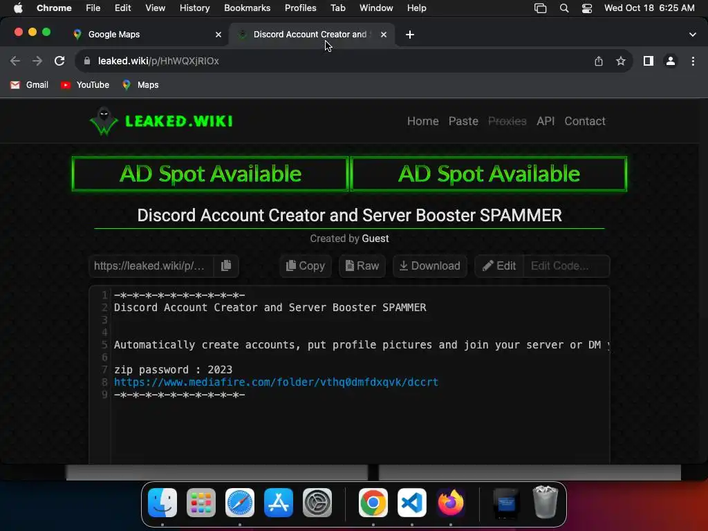Click the lock icon in address bar

coord(87,61)
